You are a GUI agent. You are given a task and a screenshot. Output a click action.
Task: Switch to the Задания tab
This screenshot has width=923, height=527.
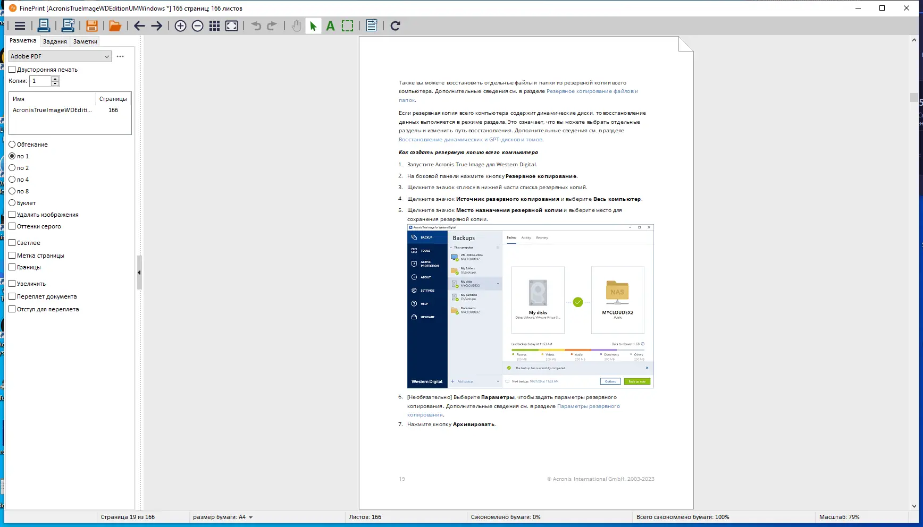pos(55,41)
